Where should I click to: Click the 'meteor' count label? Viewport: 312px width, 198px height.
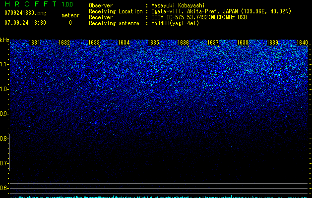point(70,15)
